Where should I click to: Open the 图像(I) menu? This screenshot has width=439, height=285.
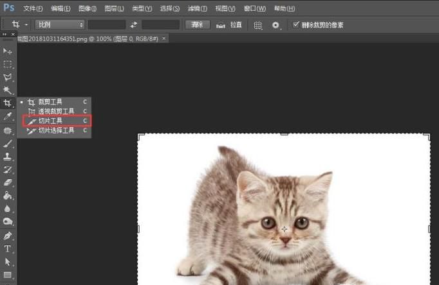[x=87, y=8]
